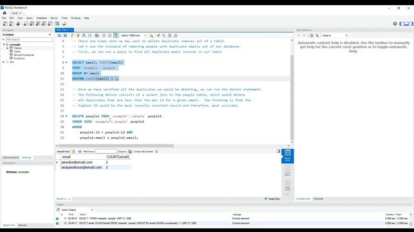Open the Server menu
The width and height of the screenshot is (414, 232).
pos(54,18)
